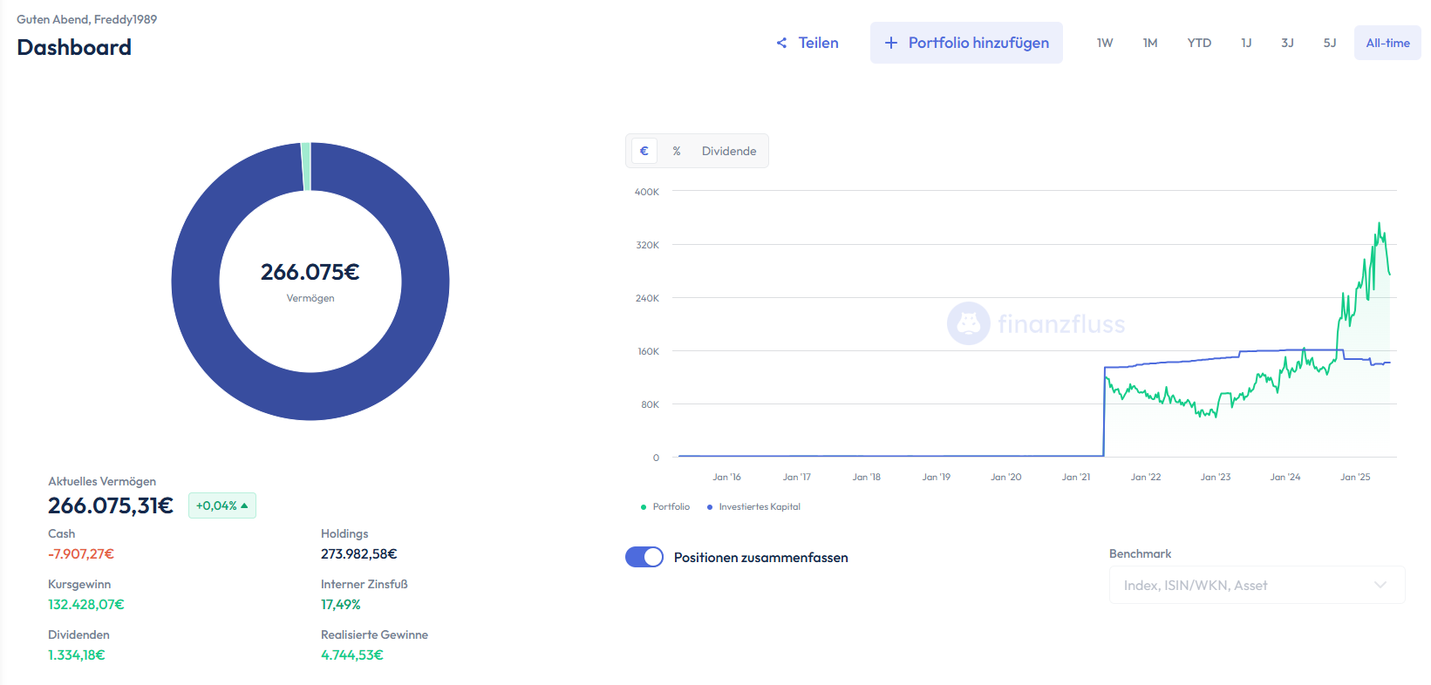Toggle Portfolio series via green legend dot

[x=644, y=507]
